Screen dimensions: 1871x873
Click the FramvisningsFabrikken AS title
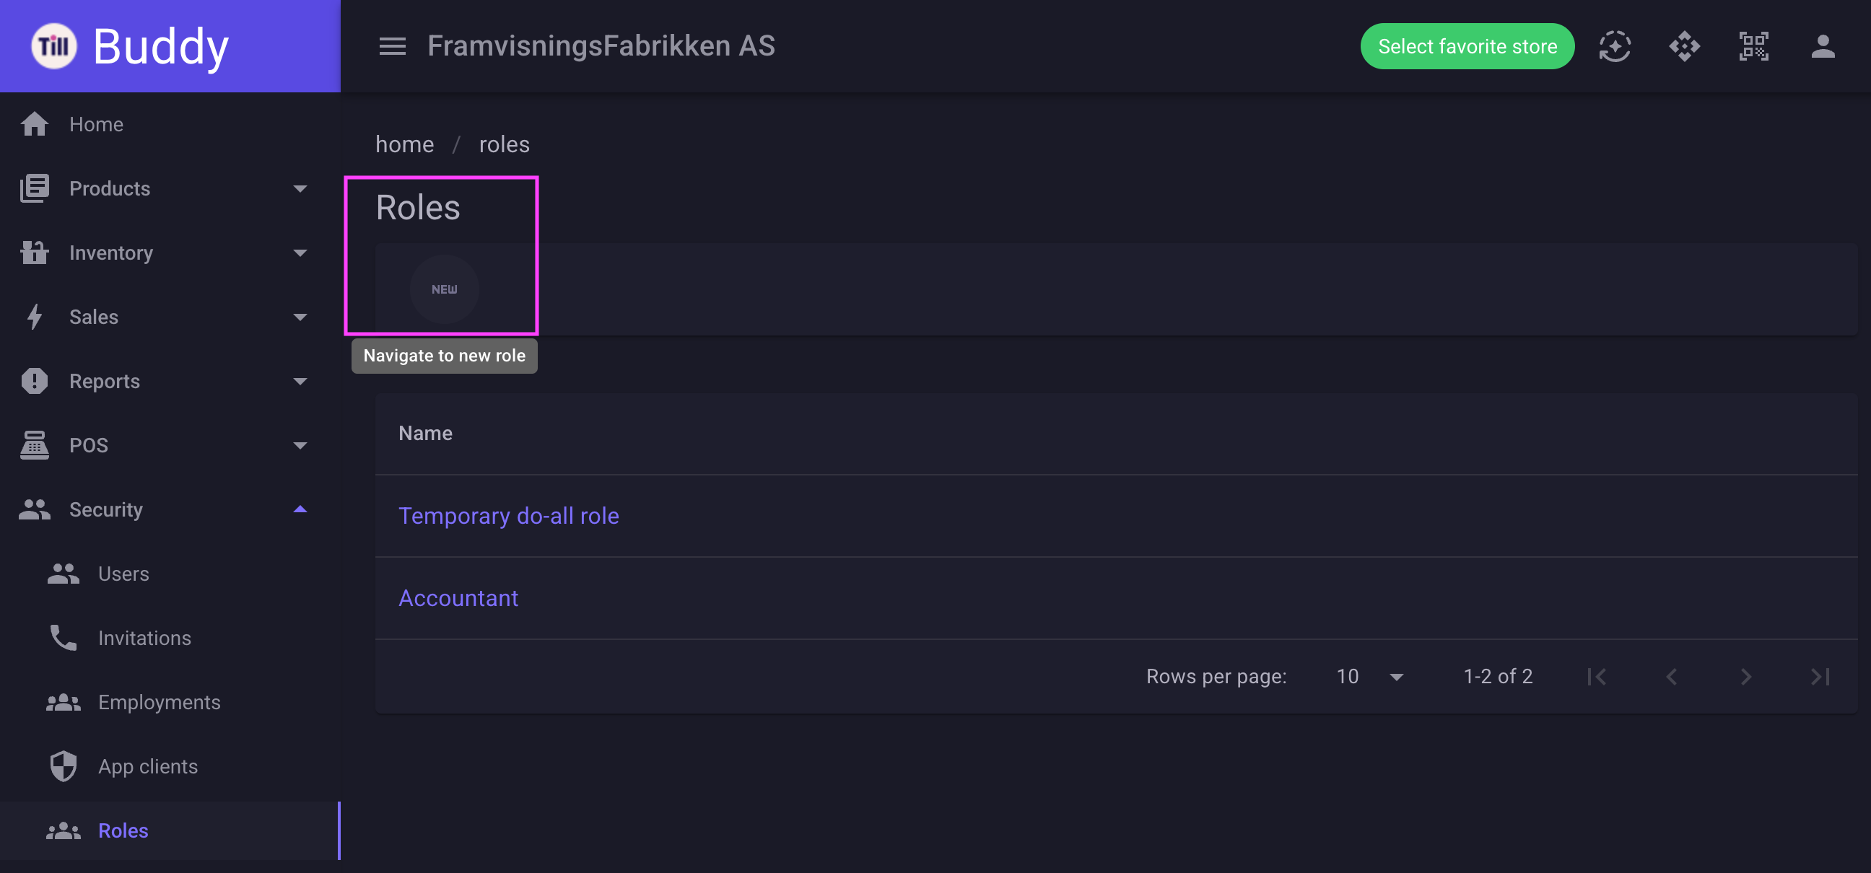(x=601, y=45)
